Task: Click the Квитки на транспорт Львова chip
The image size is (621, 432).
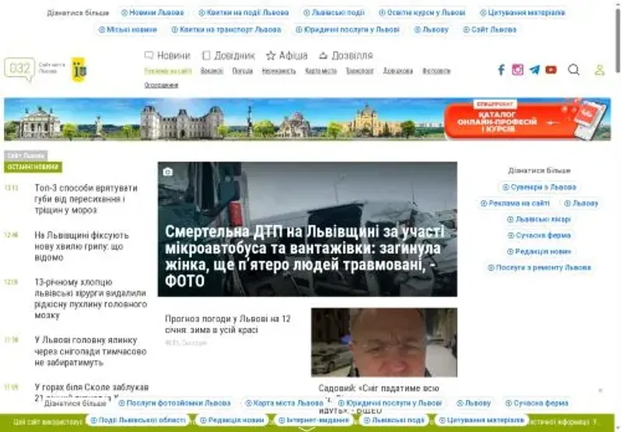Action: pyautogui.click(x=226, y=29)
